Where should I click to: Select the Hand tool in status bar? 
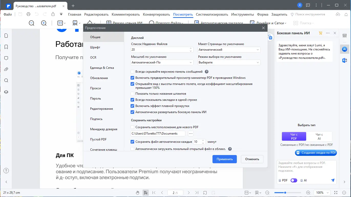click(x=137, y=192)
